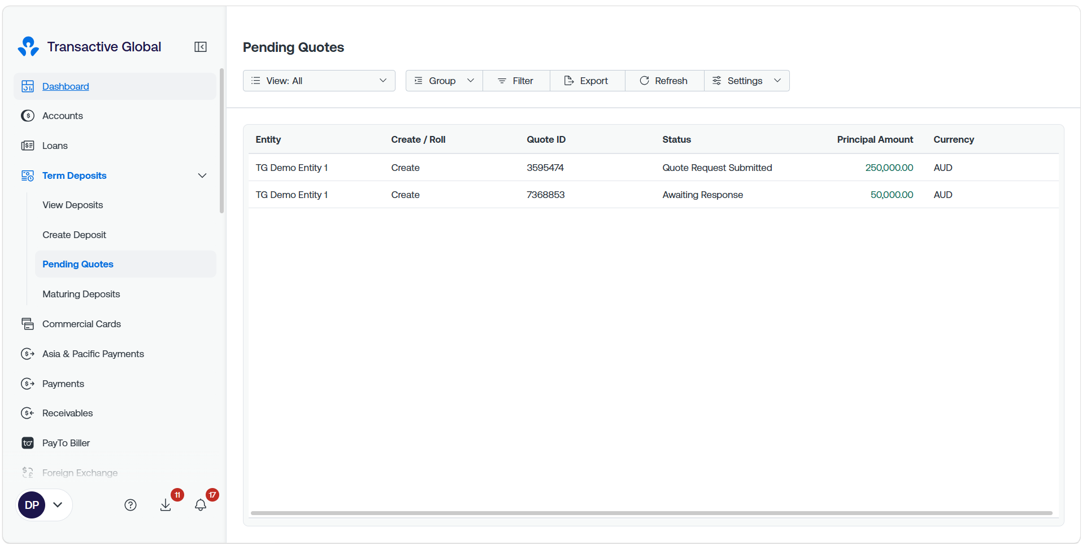Image resolution: width=1082 pixels, height=545 pixels.
Task: Open the Settings dropdown
Action: (747, 81)
